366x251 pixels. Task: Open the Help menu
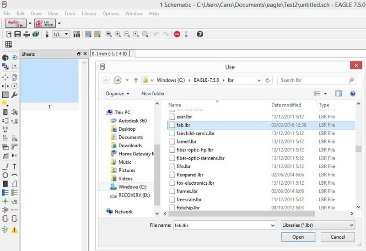pyautogui.click(x=154, y=14)
